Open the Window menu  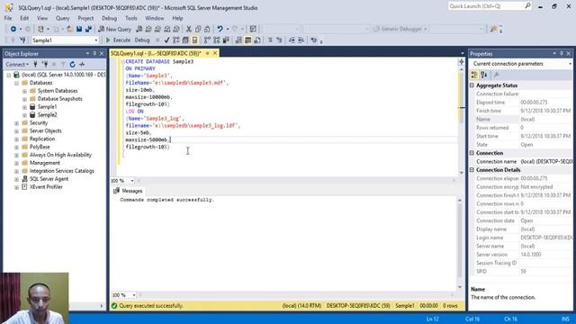click(154, 18)
